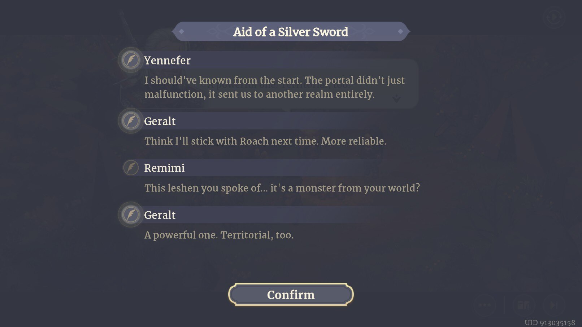Click feather icon next to Geralt's Territorial line

(131, 215)
